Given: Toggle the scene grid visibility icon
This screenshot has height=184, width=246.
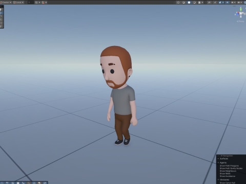Looking at the screenshot, I should click(x=36, y=3).
